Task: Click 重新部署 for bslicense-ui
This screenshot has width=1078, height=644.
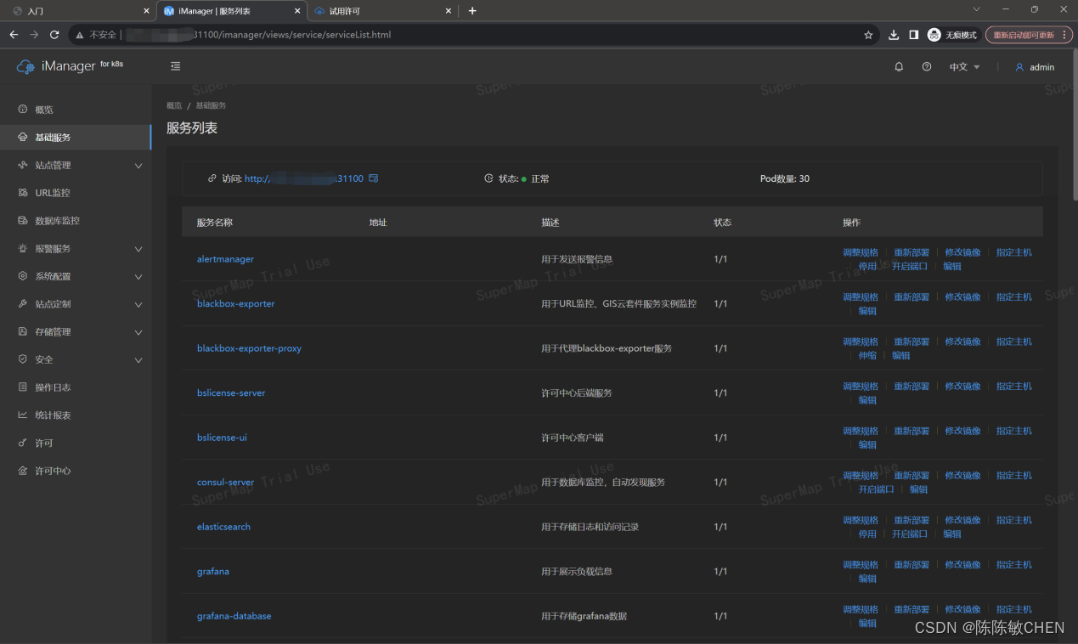Action: click(912, 431)
